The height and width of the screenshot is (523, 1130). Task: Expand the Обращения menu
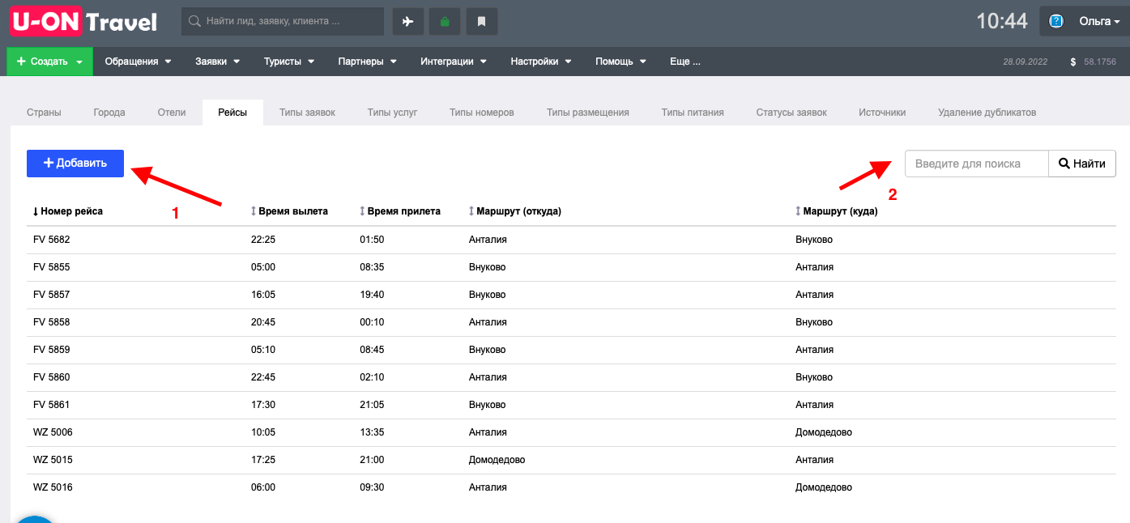(x=138, y=62)
